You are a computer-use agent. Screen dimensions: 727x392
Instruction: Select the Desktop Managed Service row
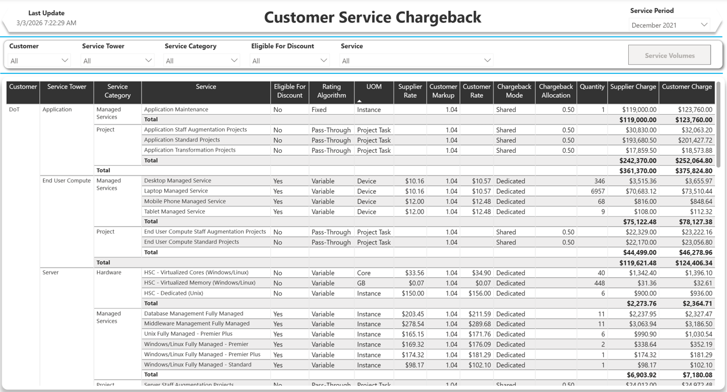[176, 181]
